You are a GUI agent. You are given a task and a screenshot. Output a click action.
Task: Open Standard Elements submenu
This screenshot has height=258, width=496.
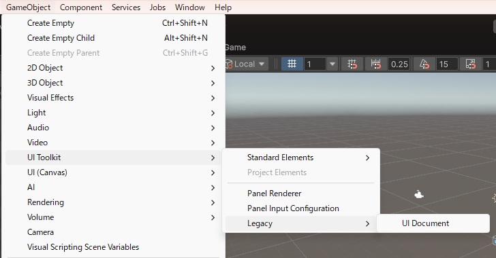[x=300, y=158]
